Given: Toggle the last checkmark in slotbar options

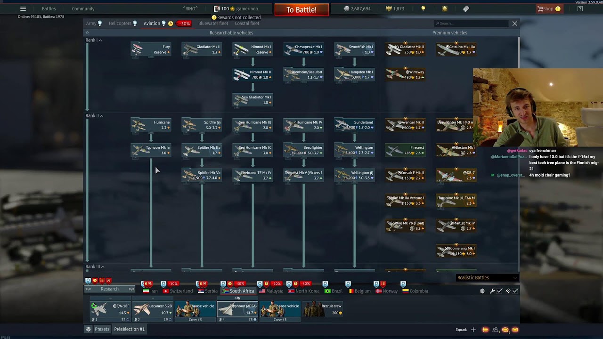Looking at the screenshot, I should click(515, 291).
